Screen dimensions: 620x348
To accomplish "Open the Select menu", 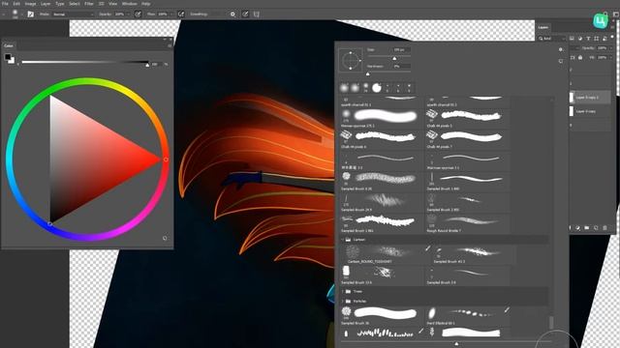I will coord(75,4).
